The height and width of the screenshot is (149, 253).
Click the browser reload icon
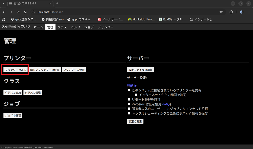point(18,12)
